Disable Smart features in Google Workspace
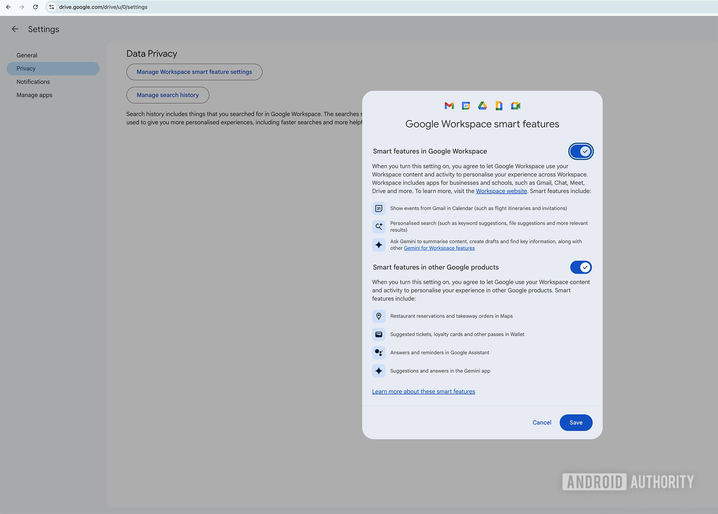The height and width of the screenshot is (514, 718). 581,151
